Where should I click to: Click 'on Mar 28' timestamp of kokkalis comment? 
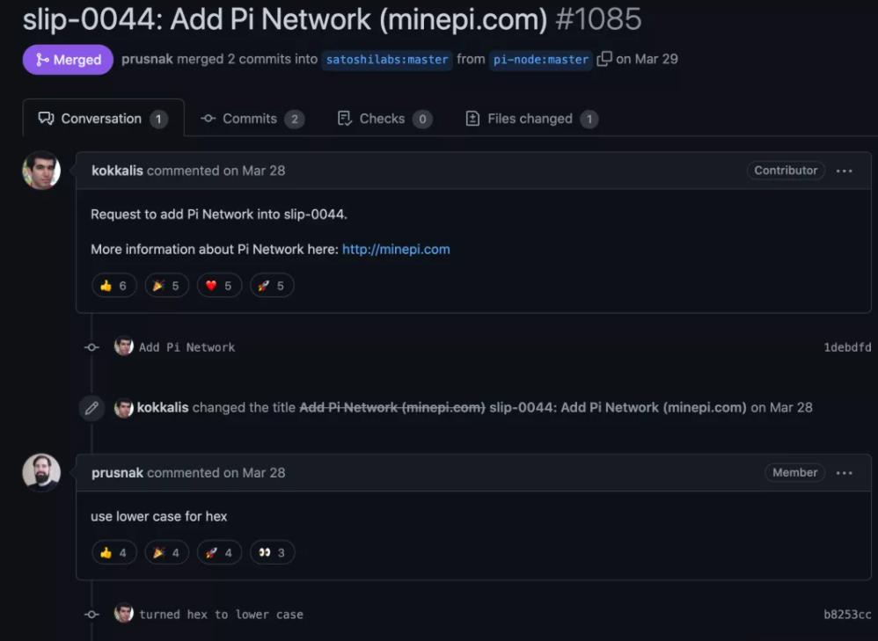[254, 171]
